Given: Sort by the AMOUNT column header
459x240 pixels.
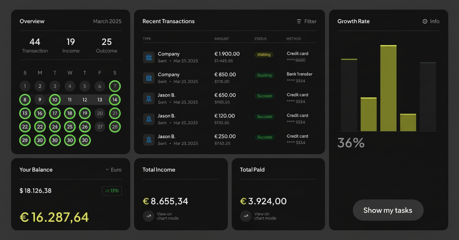Looking at the screenshot, I should (222, 39).
